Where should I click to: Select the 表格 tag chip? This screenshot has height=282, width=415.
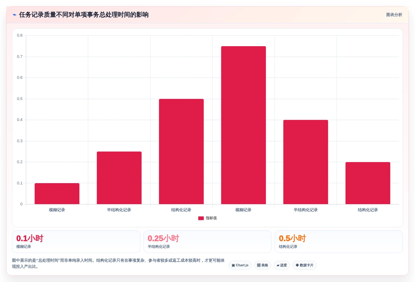263,265
